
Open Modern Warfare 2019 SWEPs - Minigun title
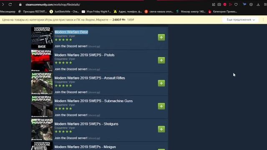point(85,147)
